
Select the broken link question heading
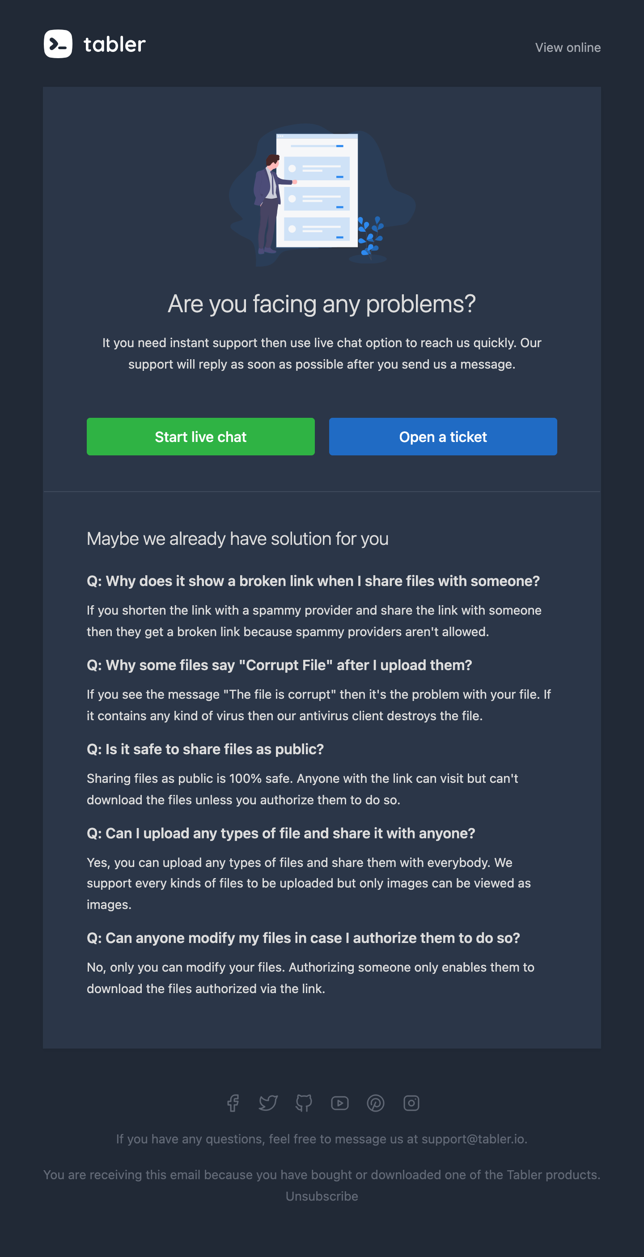313,581
